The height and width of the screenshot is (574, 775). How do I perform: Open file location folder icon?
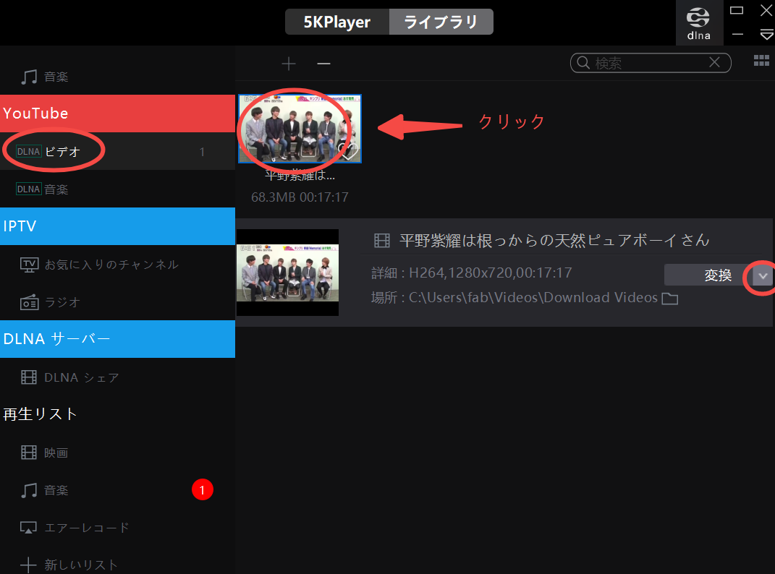click(x=670, y=299)
